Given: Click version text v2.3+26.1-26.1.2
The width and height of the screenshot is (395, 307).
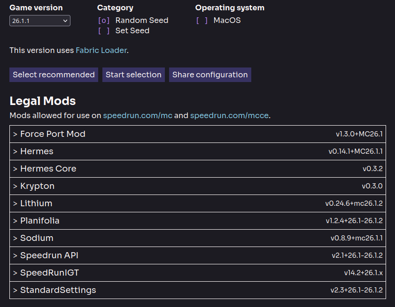Looking at the screenshot, I should point(356,290).
